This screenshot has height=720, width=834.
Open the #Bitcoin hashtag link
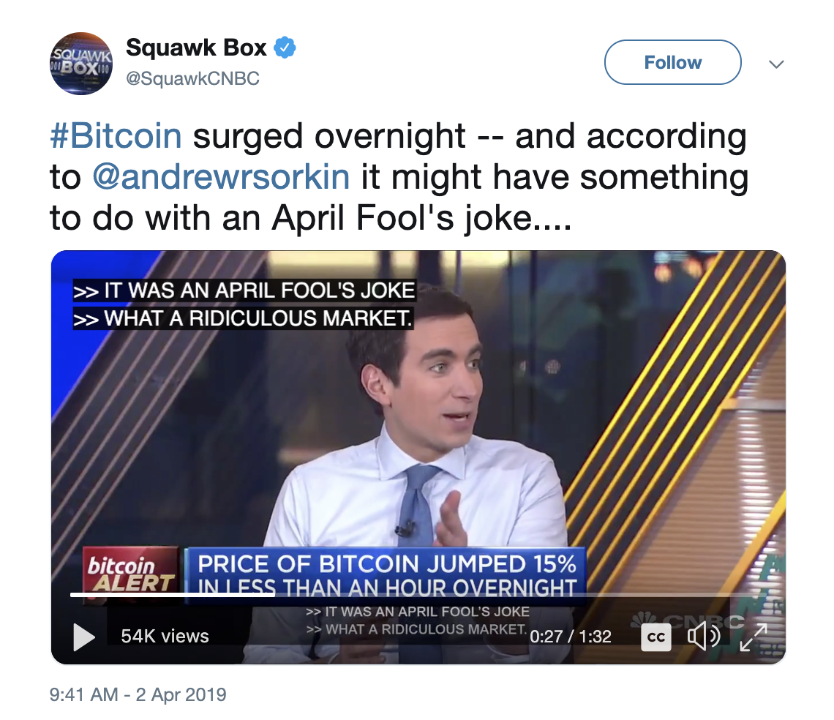[116, 135]
